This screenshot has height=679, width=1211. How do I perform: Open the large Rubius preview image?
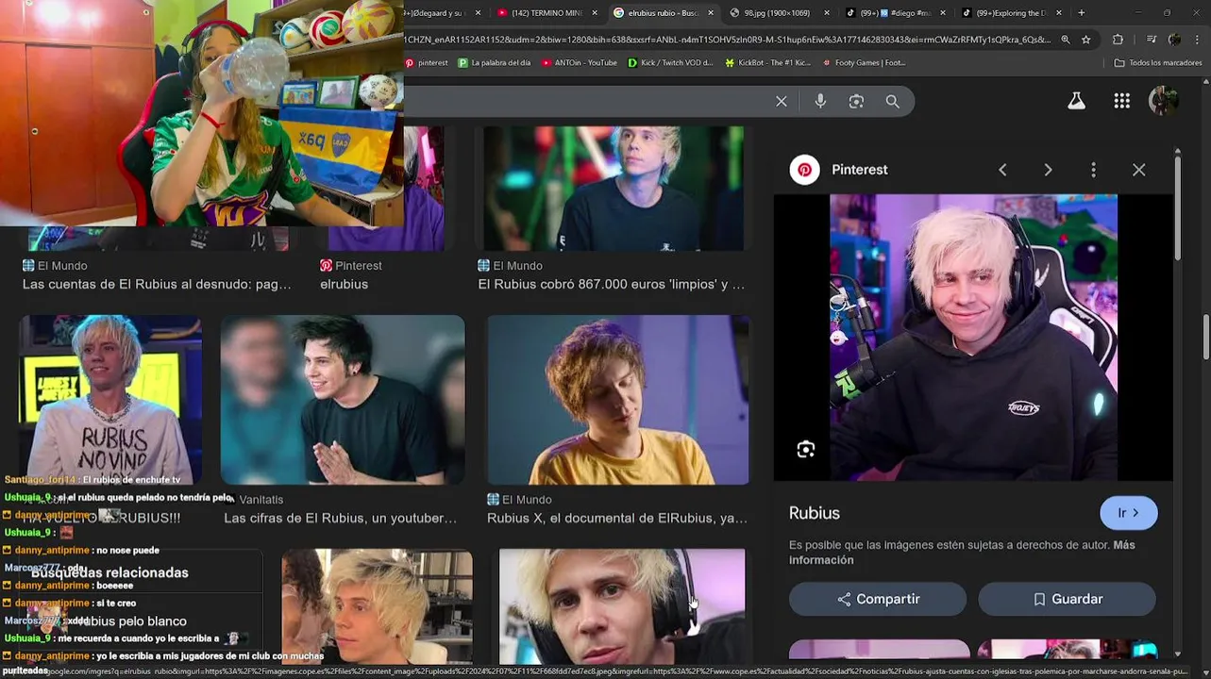coord(973,338)
